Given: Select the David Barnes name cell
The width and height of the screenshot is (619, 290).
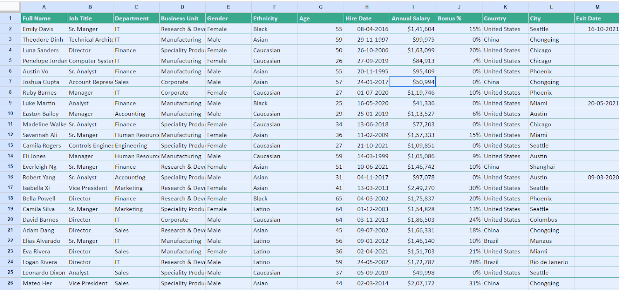Looking at the screenshot, I should point(44,220).
